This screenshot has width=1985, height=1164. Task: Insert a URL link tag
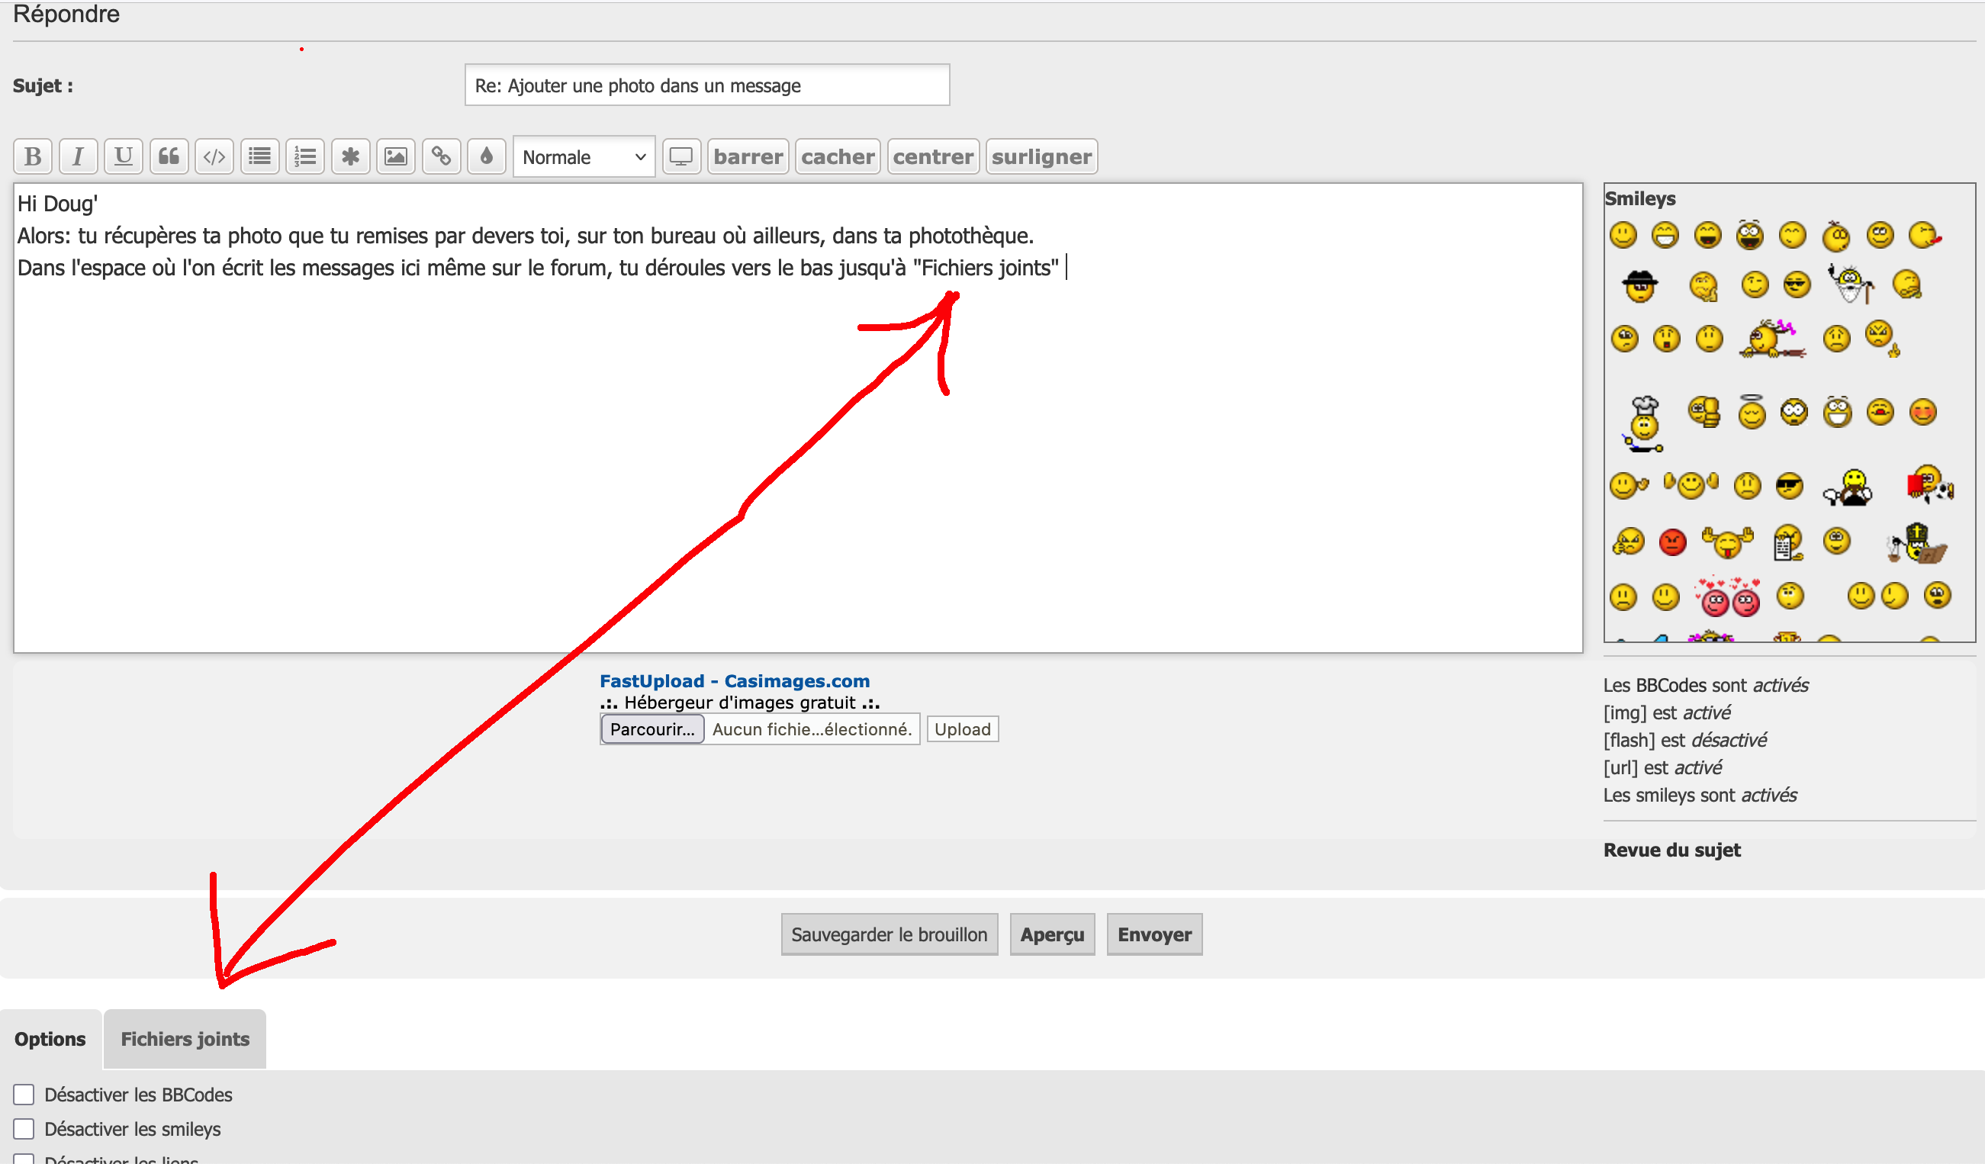(441, 156)
